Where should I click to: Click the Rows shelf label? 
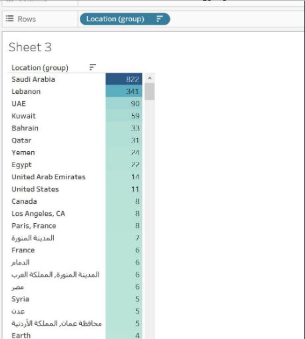point(27,19)
